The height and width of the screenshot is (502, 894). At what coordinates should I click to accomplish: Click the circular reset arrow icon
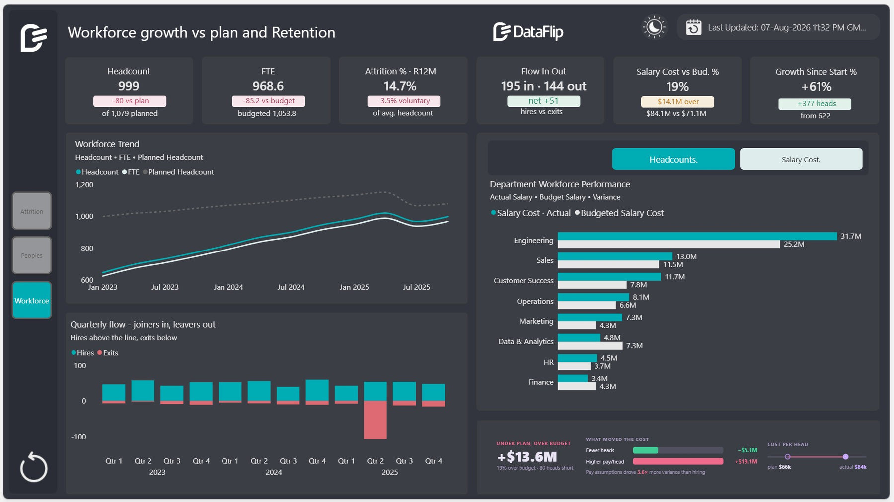[x=33, y=467]
